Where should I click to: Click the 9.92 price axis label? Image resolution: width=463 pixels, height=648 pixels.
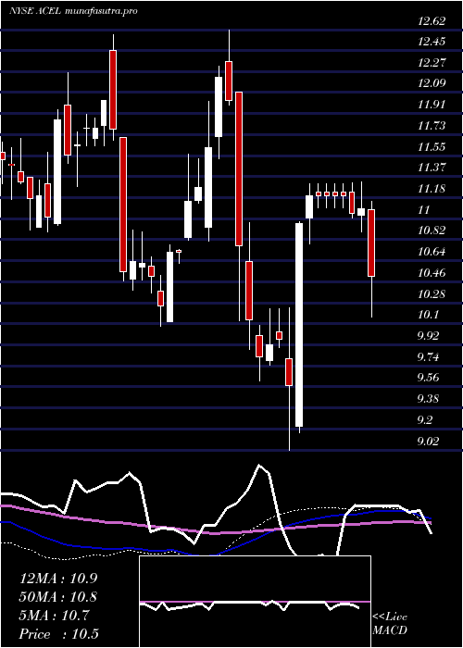[x=428, y=335]
